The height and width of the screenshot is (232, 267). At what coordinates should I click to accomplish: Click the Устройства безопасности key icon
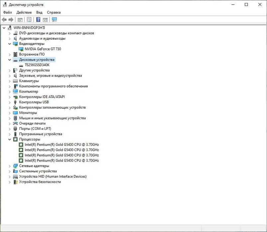pos(16,182)
